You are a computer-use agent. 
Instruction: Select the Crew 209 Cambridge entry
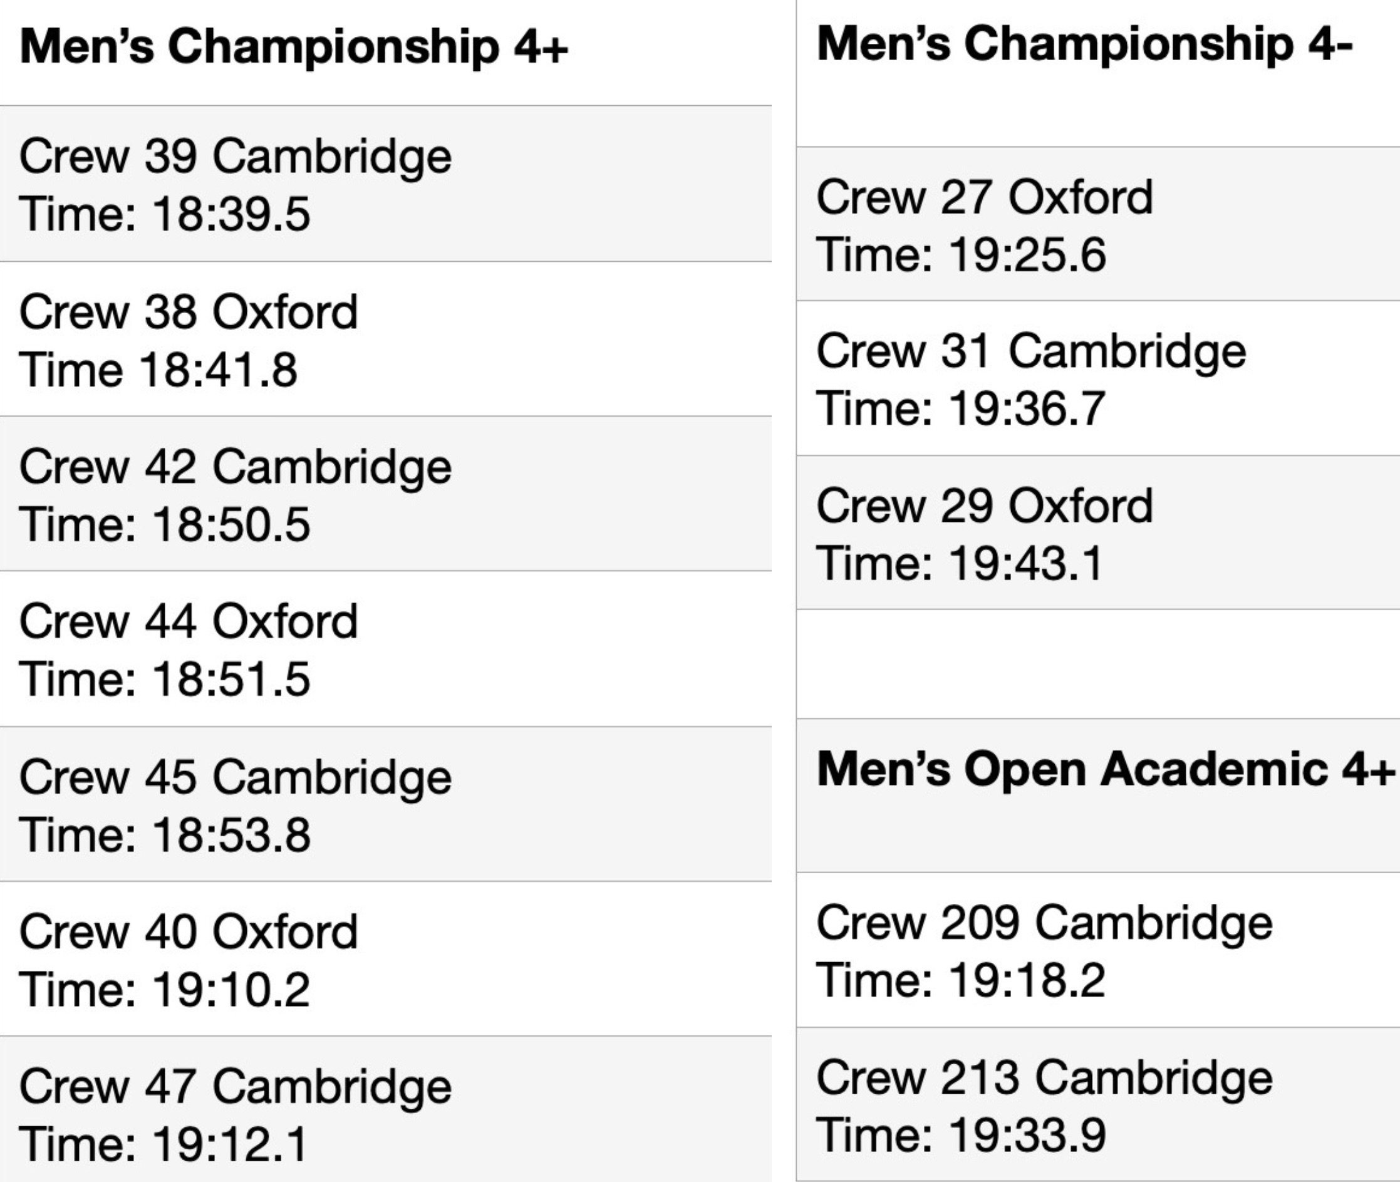[1044, 923]
